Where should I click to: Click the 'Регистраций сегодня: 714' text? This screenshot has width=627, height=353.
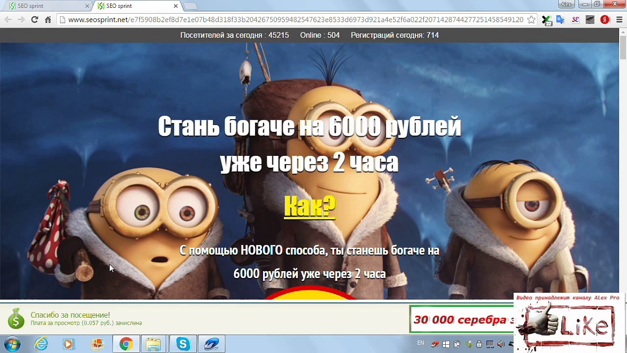tap(395, 35)
